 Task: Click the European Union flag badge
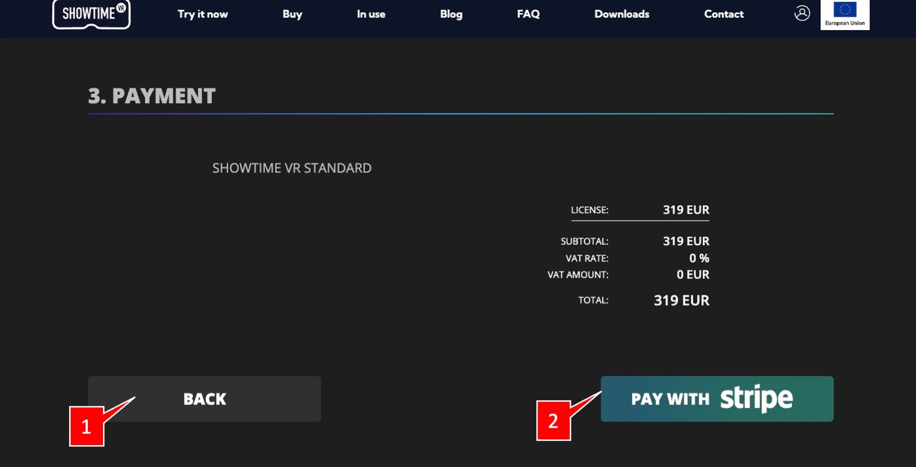(x=845, y=15)
